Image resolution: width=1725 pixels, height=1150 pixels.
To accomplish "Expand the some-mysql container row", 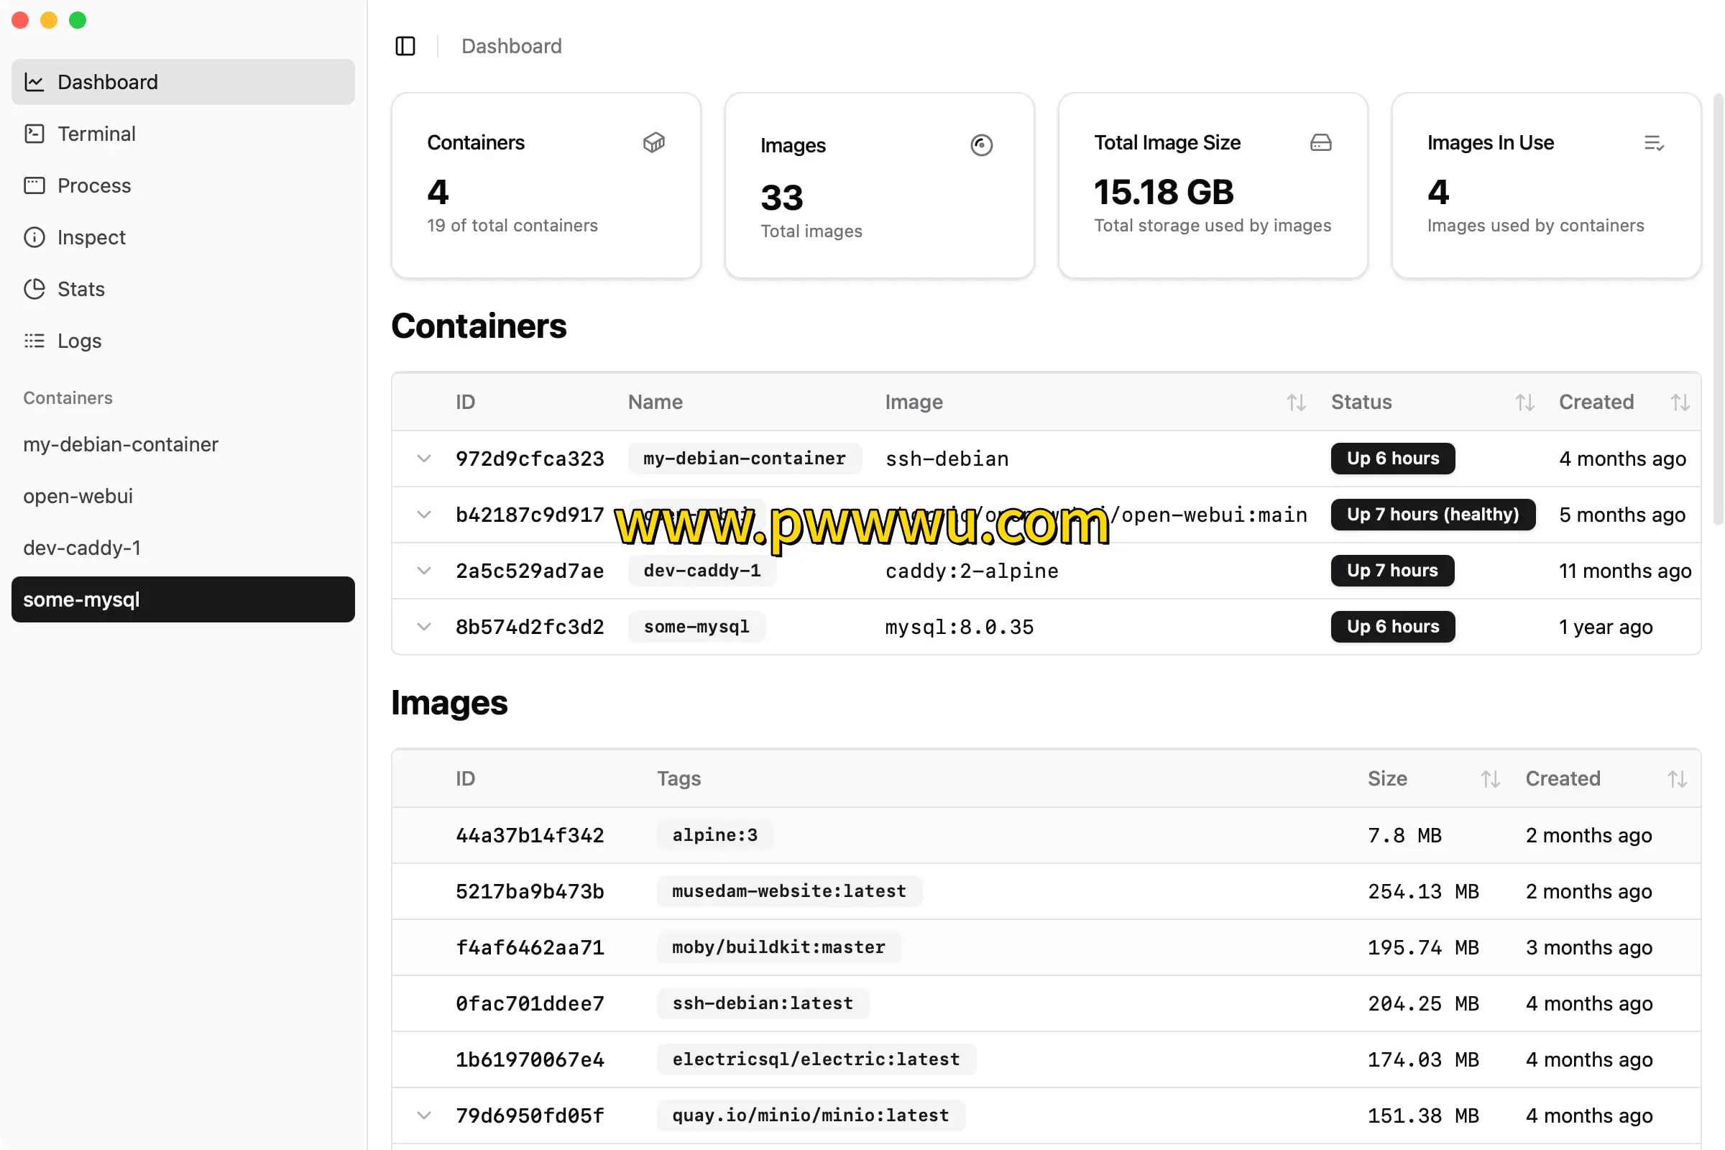I will click(x=424, y=626).
